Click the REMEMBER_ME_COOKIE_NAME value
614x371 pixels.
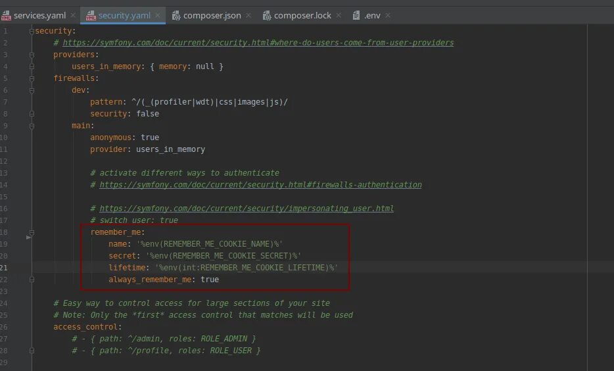click(210, 244)
